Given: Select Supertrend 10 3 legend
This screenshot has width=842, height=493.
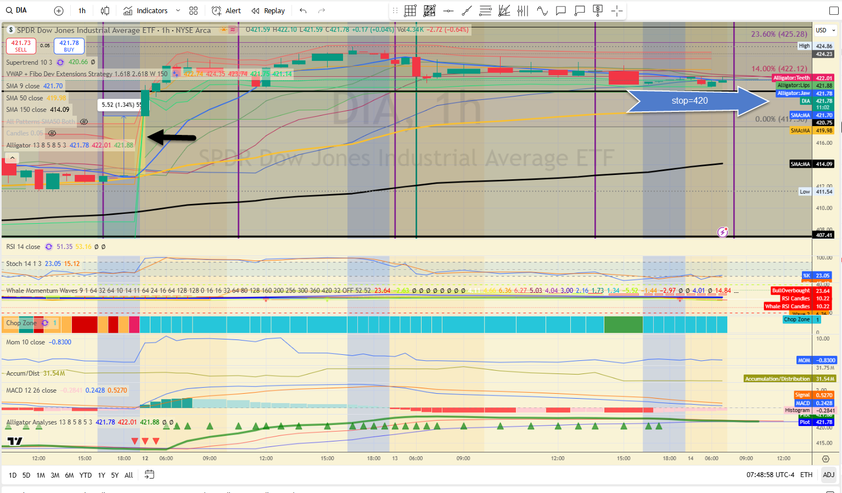Looking at the screenshot, I should click(29, 63).
